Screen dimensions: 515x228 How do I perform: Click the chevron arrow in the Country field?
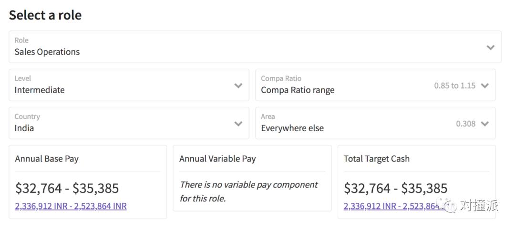[238, 124]
